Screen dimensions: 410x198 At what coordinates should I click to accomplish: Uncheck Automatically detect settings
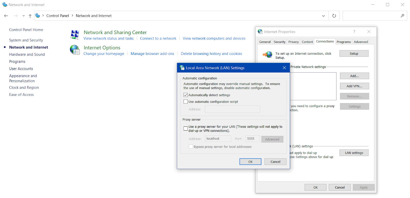(x=186, y=95)
